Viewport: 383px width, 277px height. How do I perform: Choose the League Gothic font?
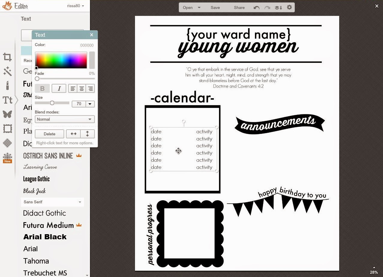(x=36, y=179)
